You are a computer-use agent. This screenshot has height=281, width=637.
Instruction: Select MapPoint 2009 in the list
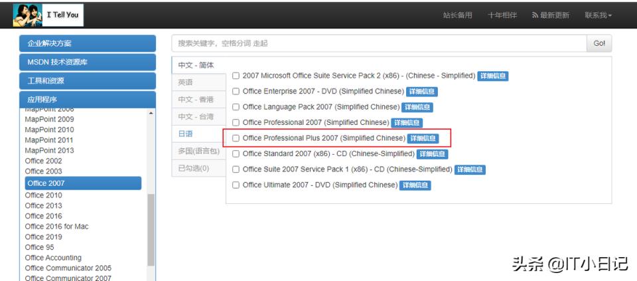(49, 119)
